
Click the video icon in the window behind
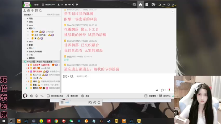90,103
